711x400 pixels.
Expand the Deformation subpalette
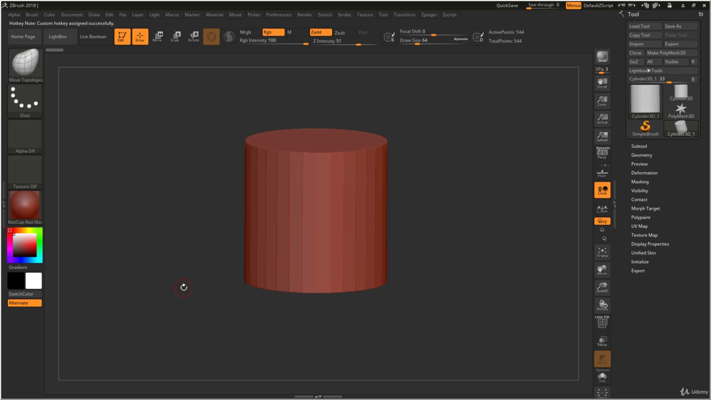tap(644, 173)
